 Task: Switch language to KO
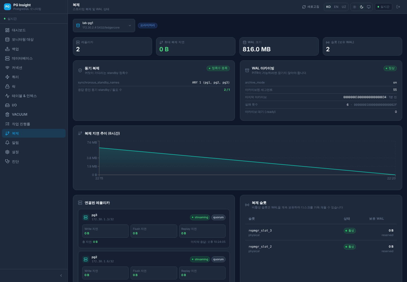pos(328,7)
